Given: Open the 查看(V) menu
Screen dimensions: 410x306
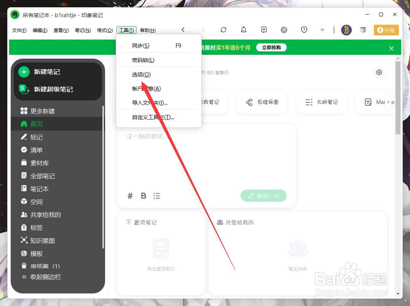Looking at the screenshot, I should pos(61,30).
